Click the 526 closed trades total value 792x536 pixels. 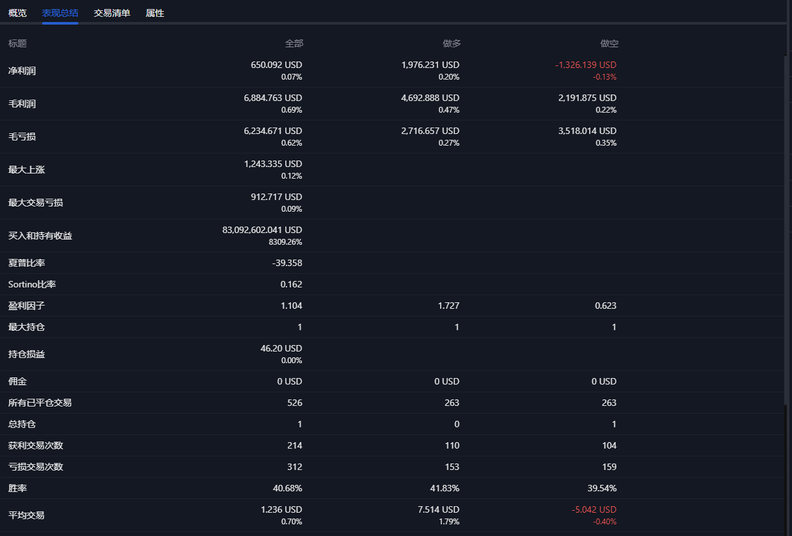294,403
